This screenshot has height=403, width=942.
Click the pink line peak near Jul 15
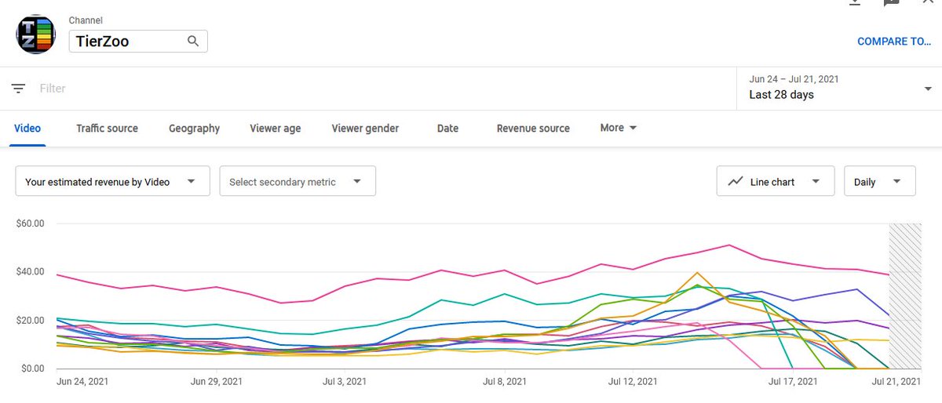tap(729, 245)
